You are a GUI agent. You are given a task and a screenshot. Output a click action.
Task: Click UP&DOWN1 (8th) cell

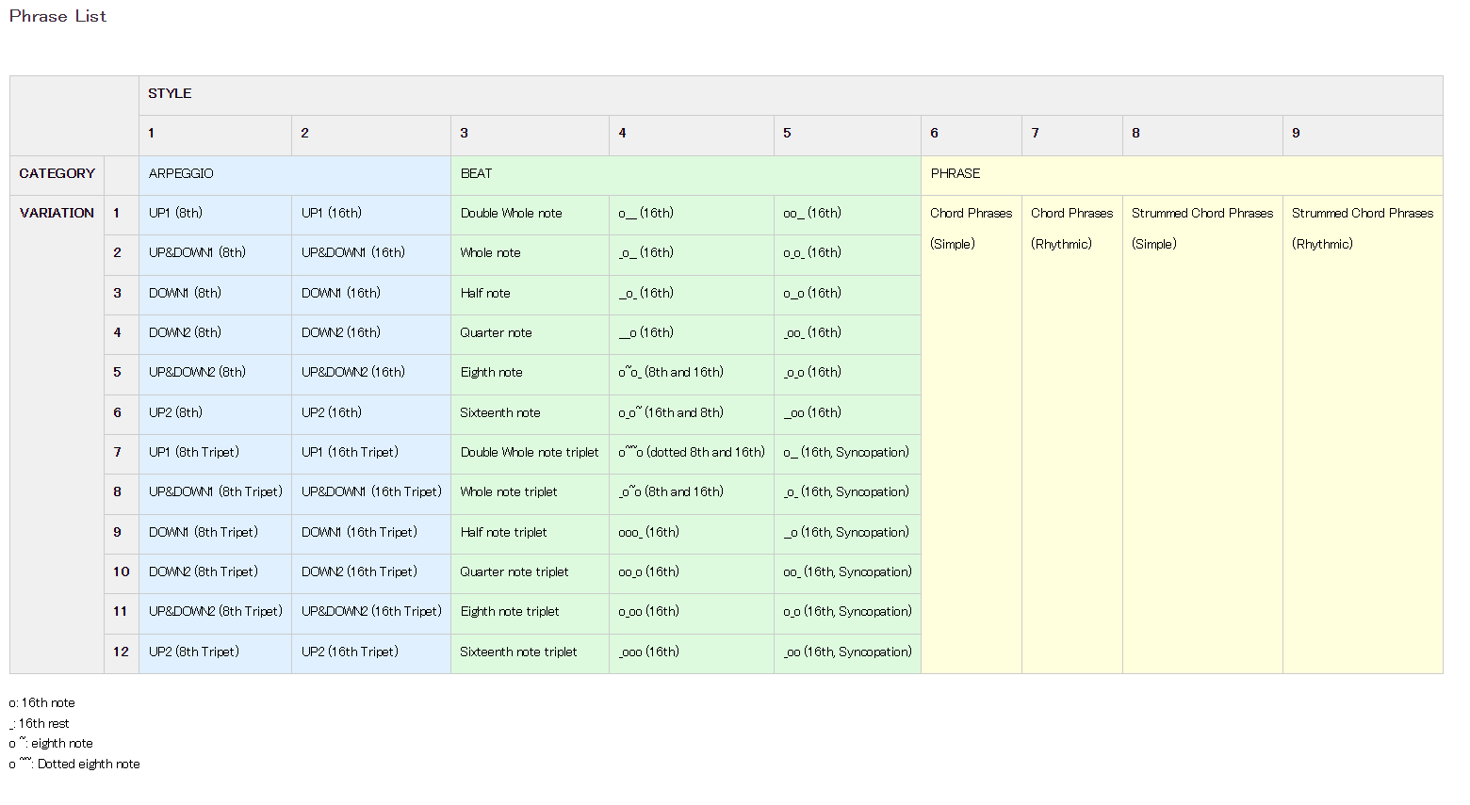(215, 254)
